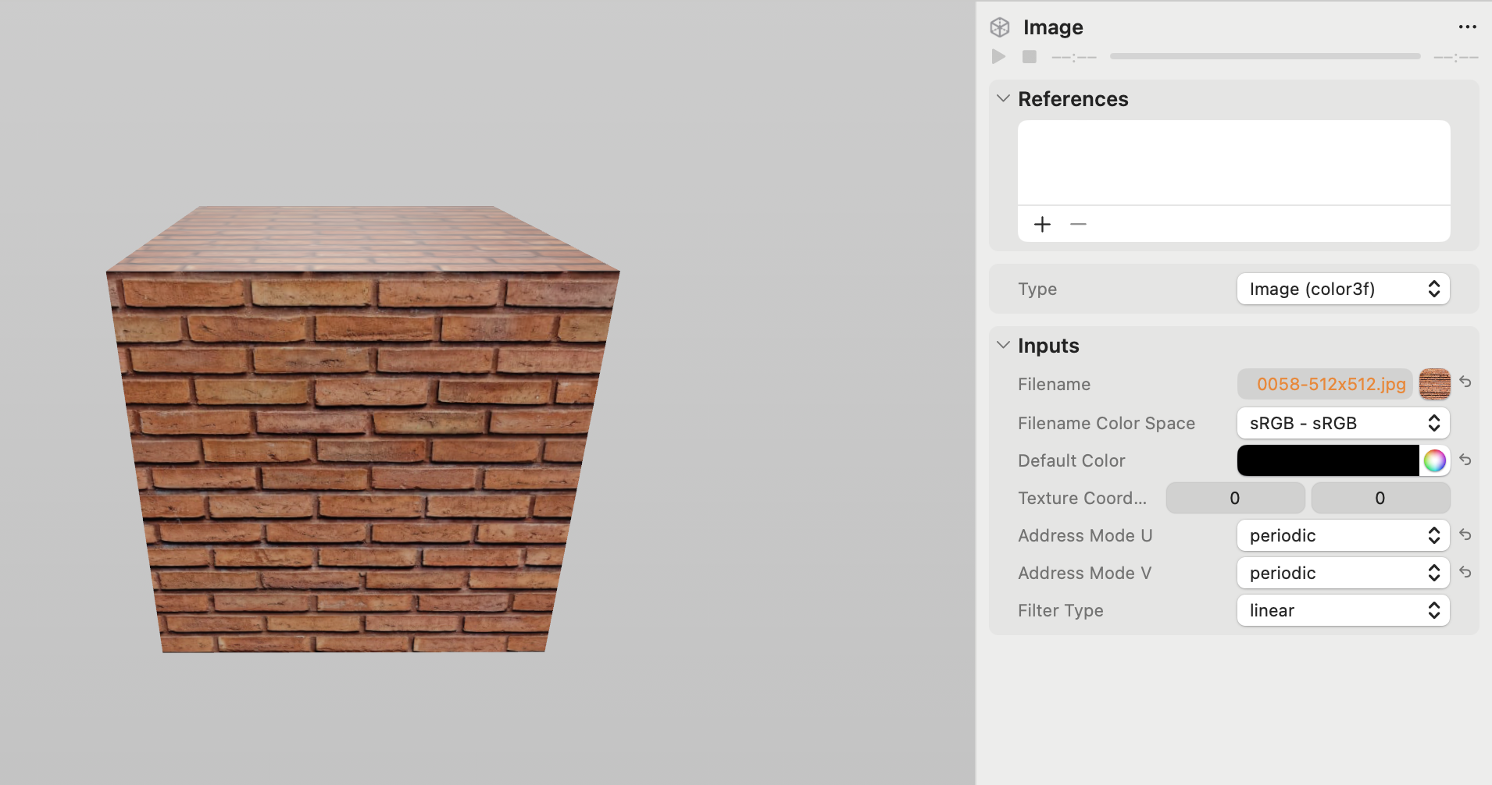
Task: Open the Filename Color Space sRGB dropdown
Action: point(1342,423)
